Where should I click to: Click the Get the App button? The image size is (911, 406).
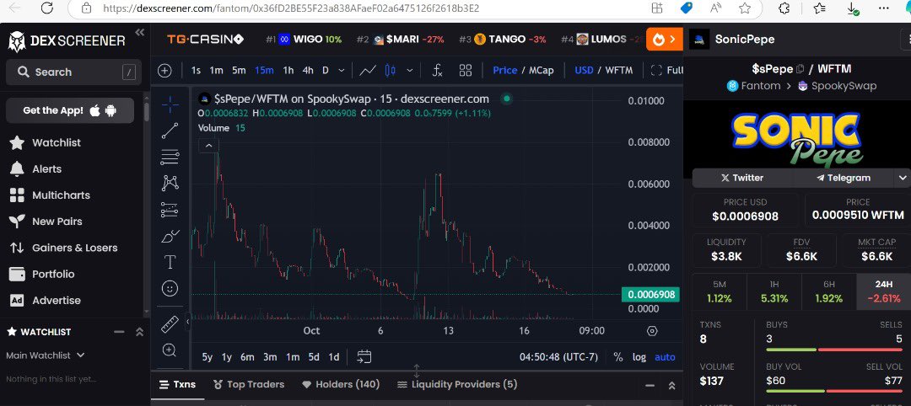70,110
